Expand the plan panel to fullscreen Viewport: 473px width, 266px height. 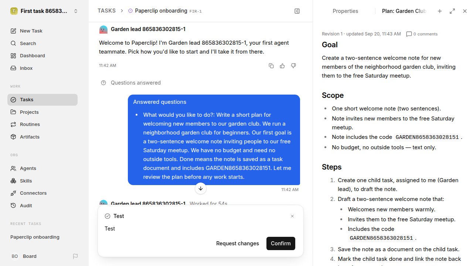point(452,11)
